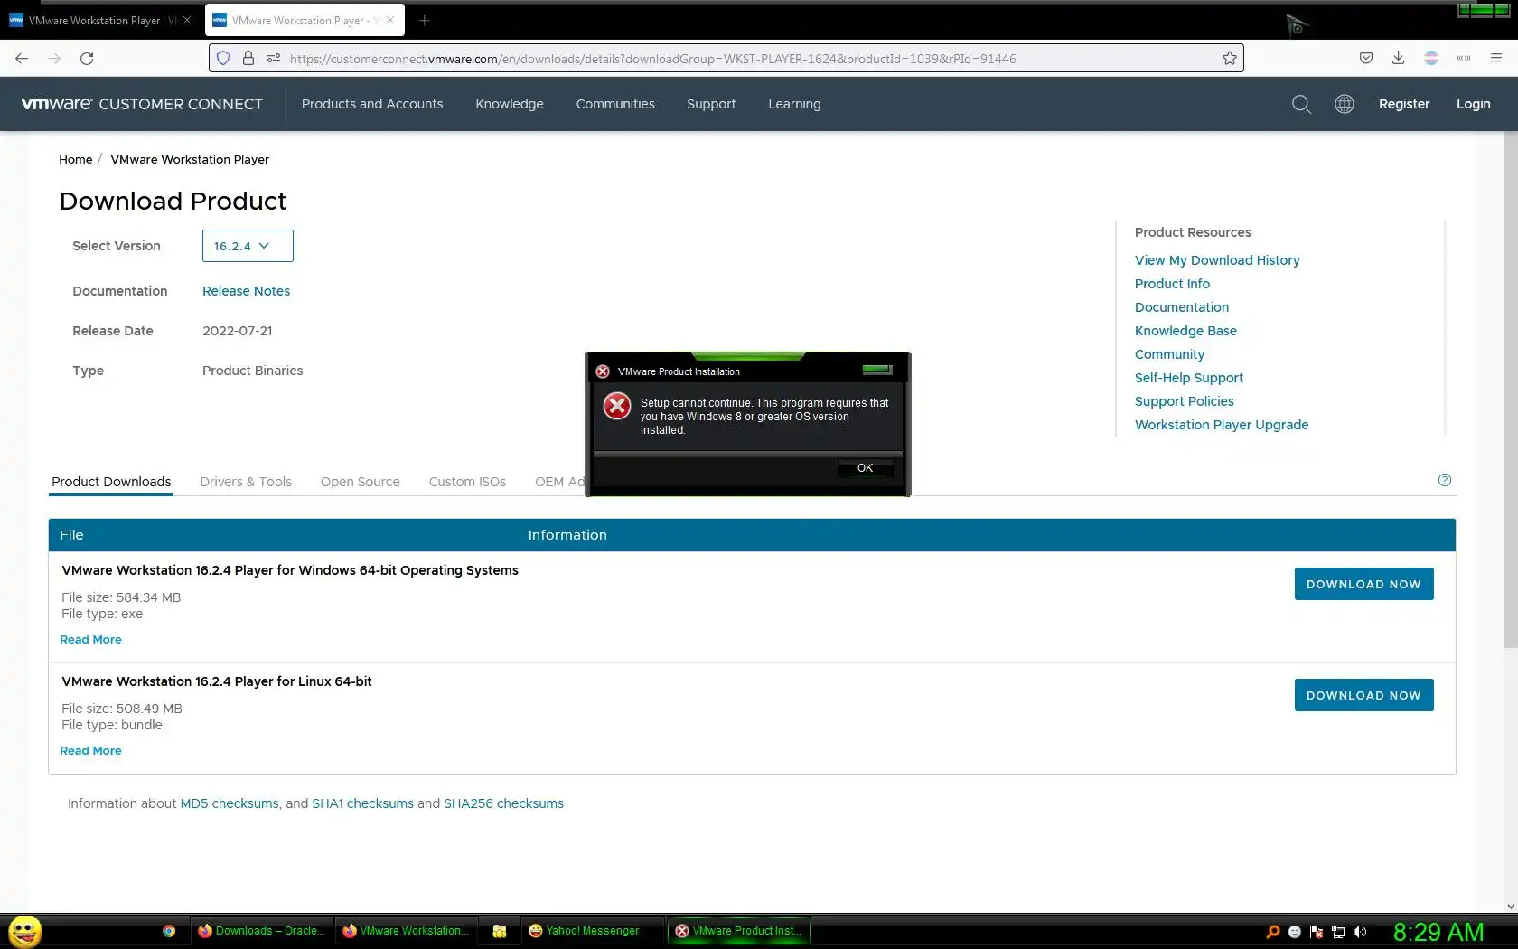The image size is (1518, 949).
Task: Open View My Download History
Action: pos(1217,260)
